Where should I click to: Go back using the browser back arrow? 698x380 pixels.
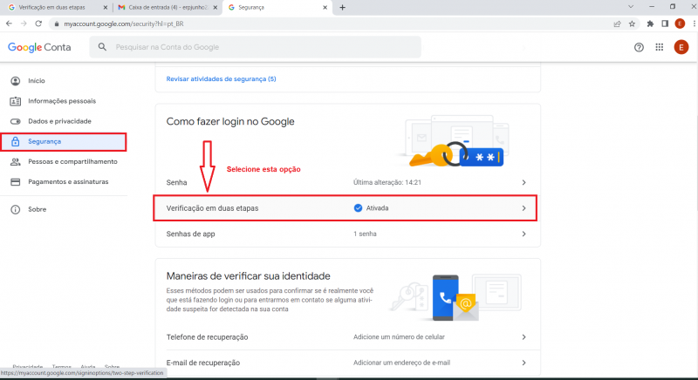click(9, 24)
